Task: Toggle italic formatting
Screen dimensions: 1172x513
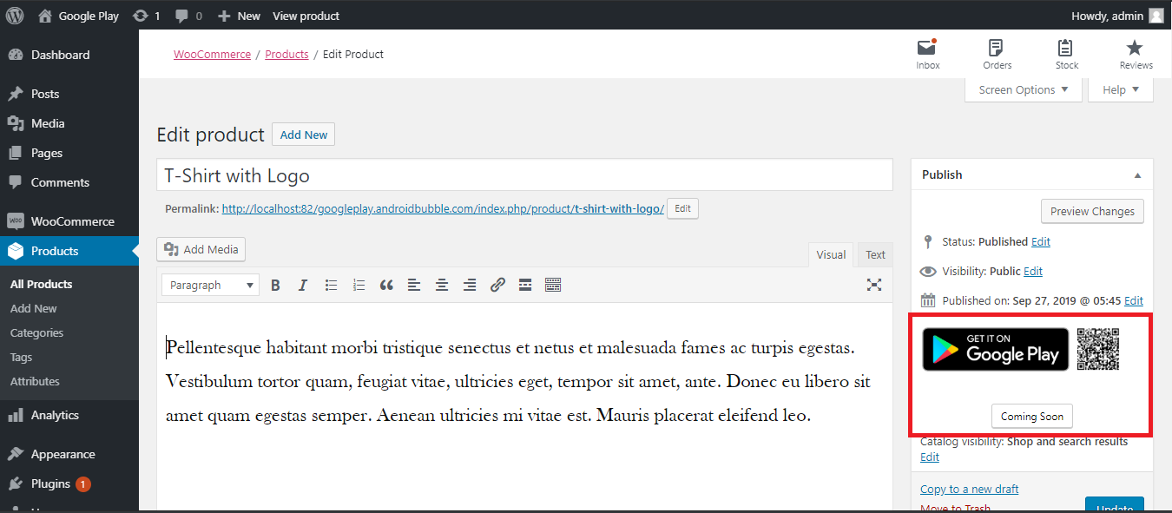Action: (303, 285)
